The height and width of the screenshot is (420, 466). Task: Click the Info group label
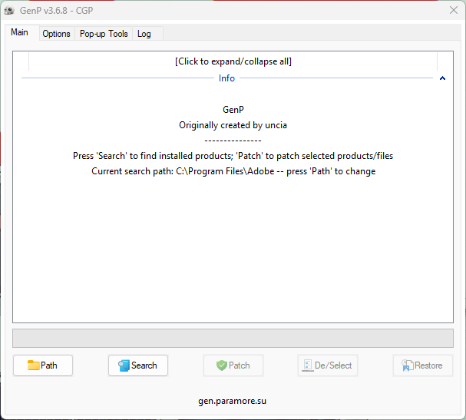pyautogui.click(x=226, y=78)
